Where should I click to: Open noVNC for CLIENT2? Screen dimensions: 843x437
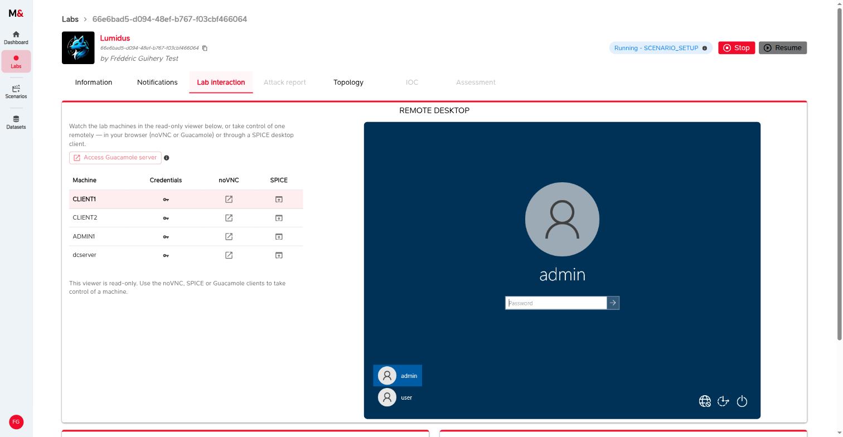coord(229,218)
